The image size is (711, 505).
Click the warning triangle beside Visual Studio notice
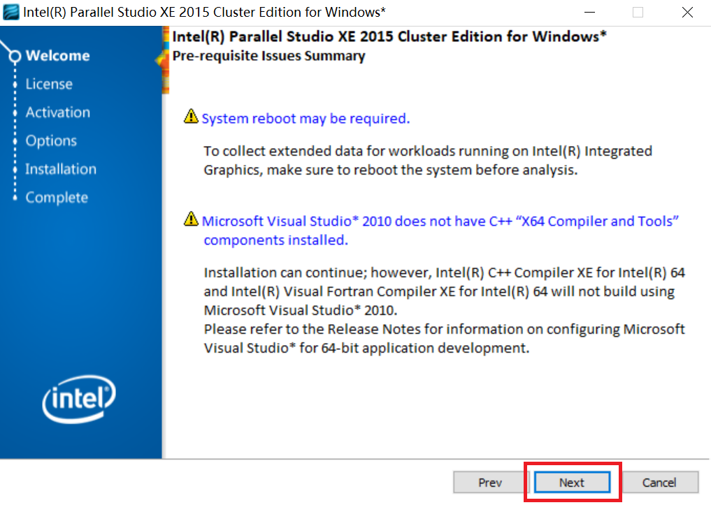(191, 220)
